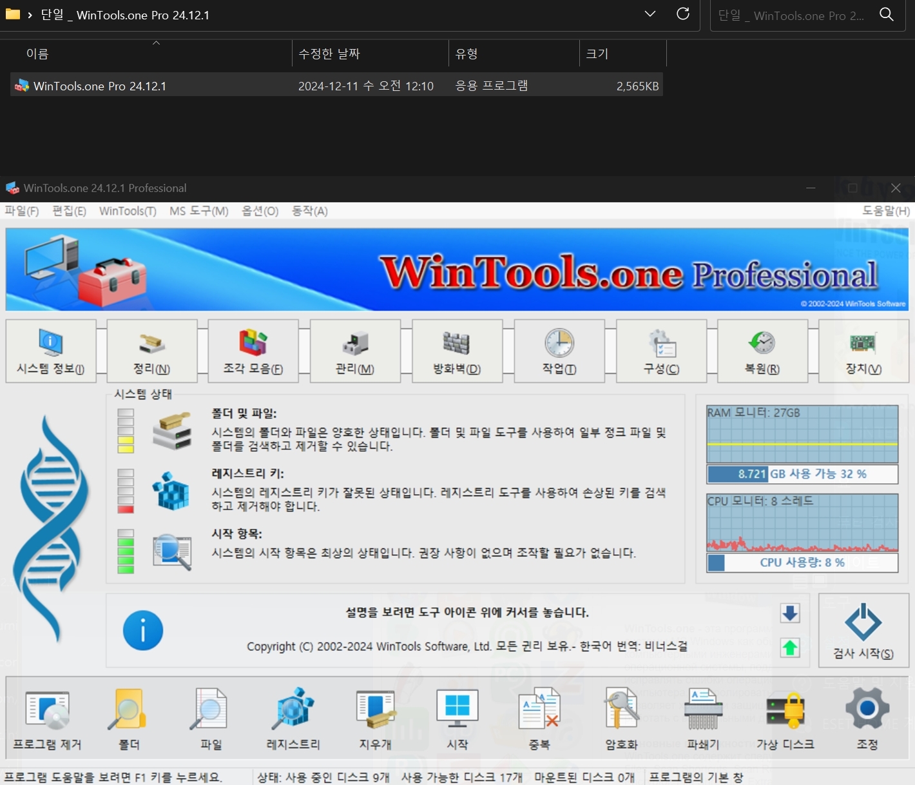Open the 동작(A) menu
The width and height of the screenshot is (915, 785).
click(x=310, y=211)
